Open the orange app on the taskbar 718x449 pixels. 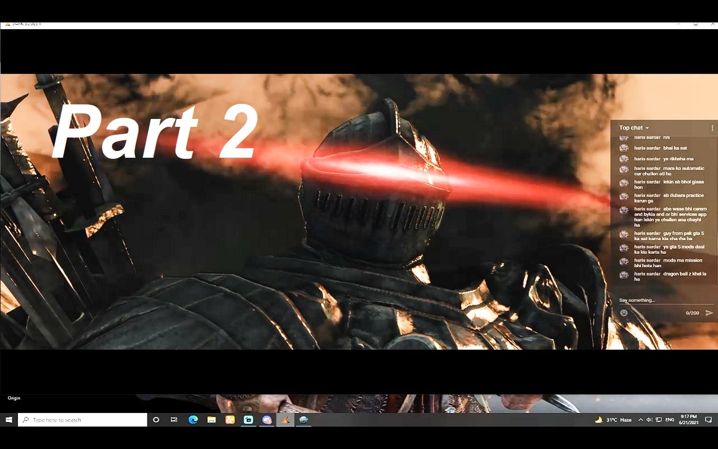pos(230,420)
